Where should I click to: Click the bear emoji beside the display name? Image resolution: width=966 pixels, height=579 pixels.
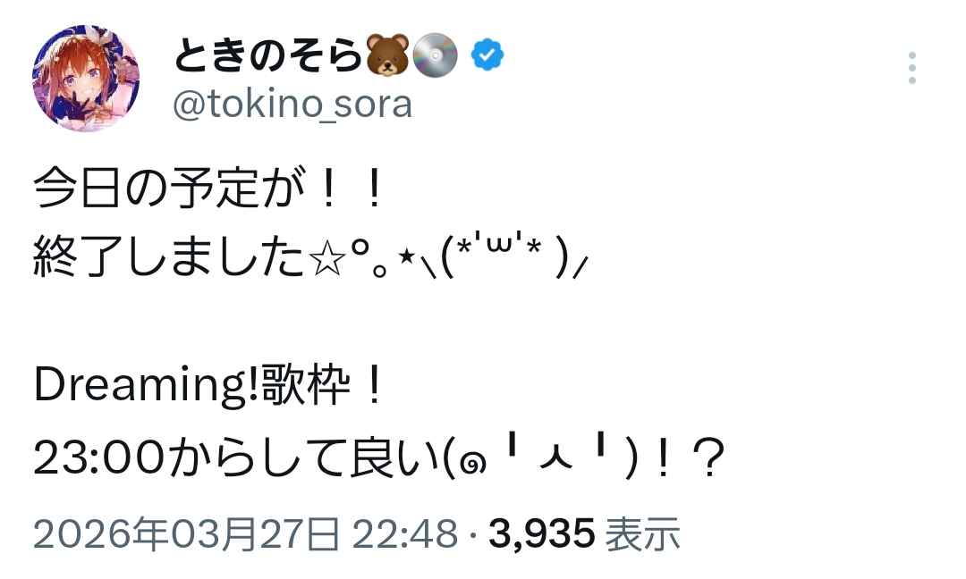387,55
